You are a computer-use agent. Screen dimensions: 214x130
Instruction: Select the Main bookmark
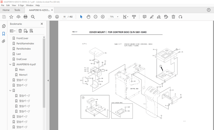[22, 70]
